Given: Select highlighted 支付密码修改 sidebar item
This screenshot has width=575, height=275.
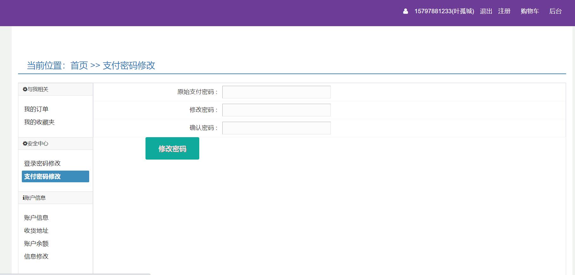Looking at the screenshot, I should pos(55,176).
